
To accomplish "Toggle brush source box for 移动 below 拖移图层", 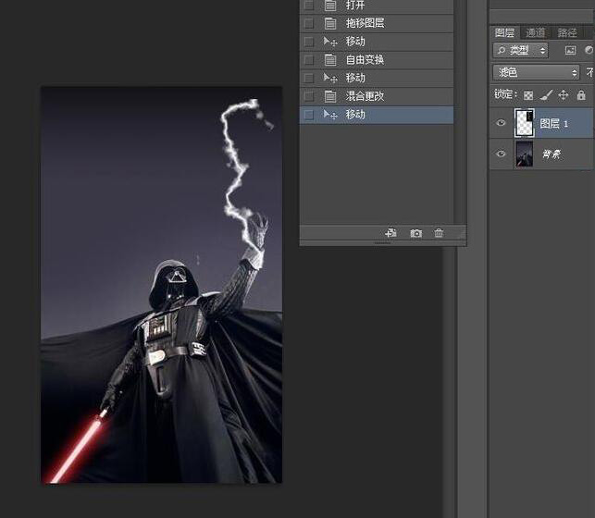I will [309, 42].
